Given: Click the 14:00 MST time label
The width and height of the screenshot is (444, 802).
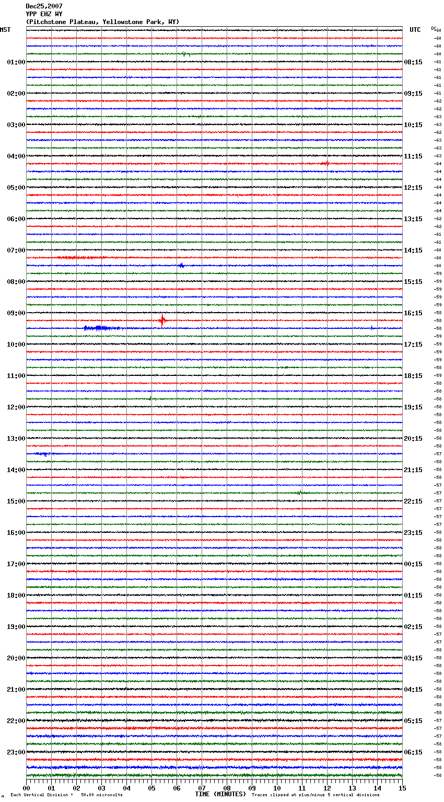Looking at the screenshot, I should [x=16, y=470].
